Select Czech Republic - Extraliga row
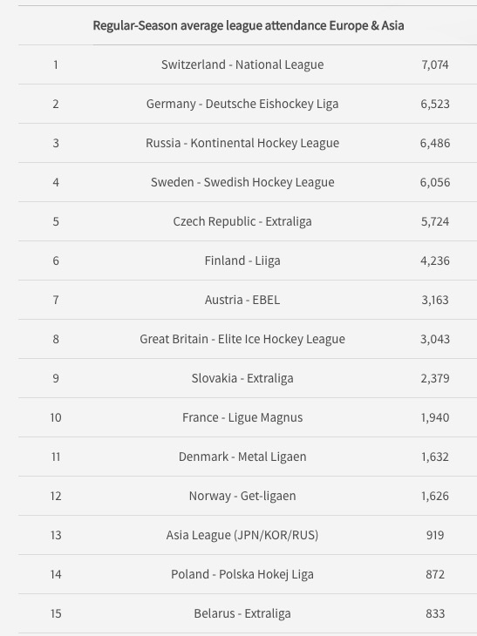This screenshot has width=477, height=636. (x=248, y=221)
